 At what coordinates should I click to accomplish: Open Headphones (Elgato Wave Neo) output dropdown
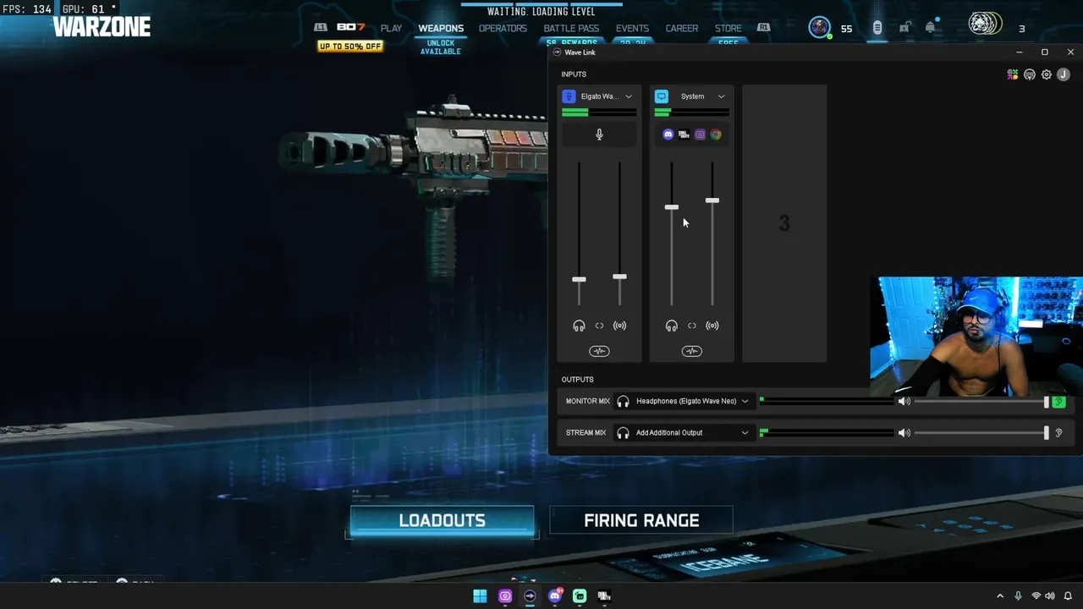click(684, 401)
